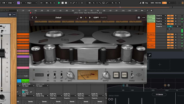This screenshot has height=104, width=184.
Task: Toggle the IN bypass button in Oxide
Action: 81,18
